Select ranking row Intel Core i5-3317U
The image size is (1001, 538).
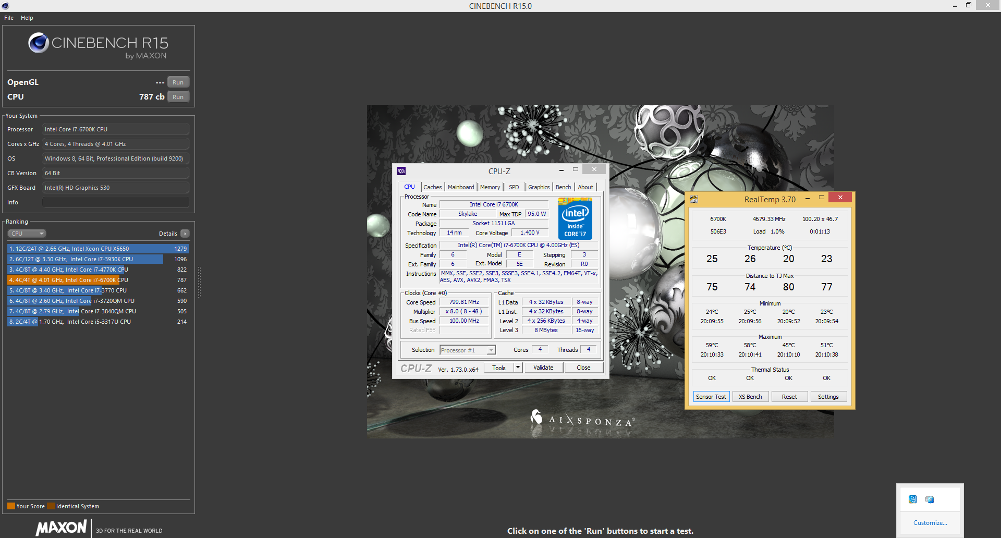pyautogui.click(x=98, y=322)
